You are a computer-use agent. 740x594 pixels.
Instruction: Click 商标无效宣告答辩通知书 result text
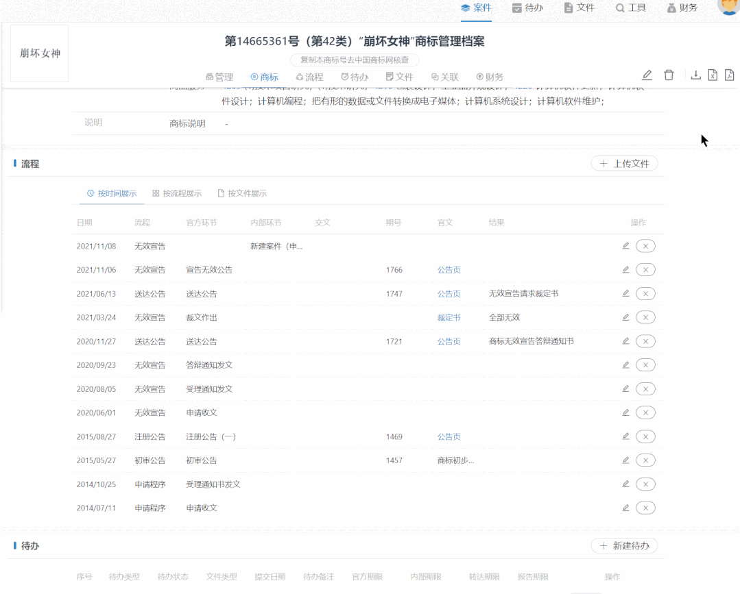coord(532,341)
